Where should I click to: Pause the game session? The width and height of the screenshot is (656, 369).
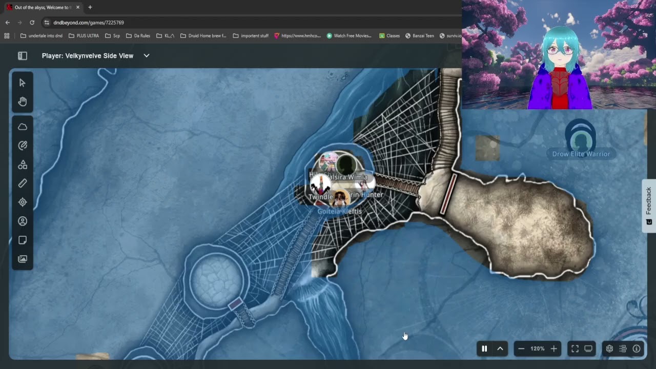[x=484, y=348]
